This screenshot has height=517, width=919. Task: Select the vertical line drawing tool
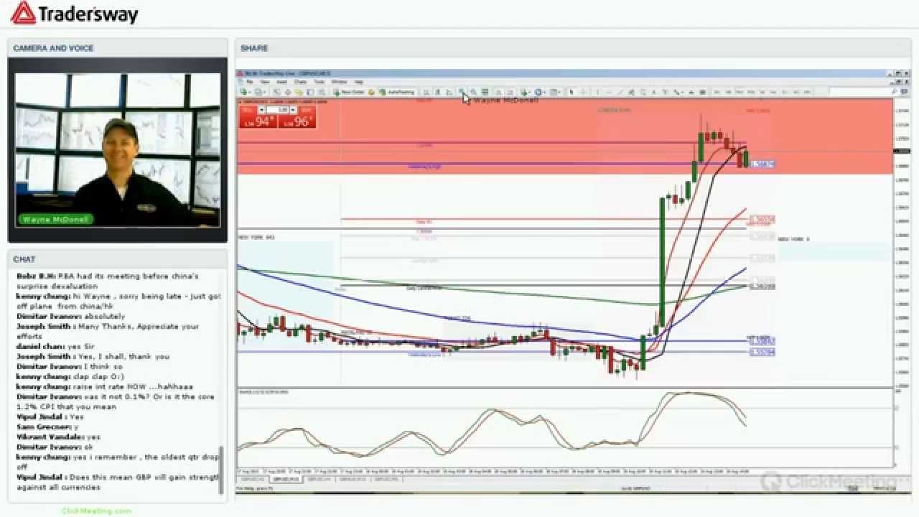597,92
